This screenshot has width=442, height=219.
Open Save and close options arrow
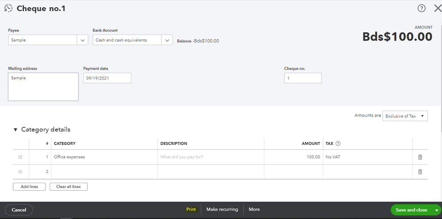point(437,210)
